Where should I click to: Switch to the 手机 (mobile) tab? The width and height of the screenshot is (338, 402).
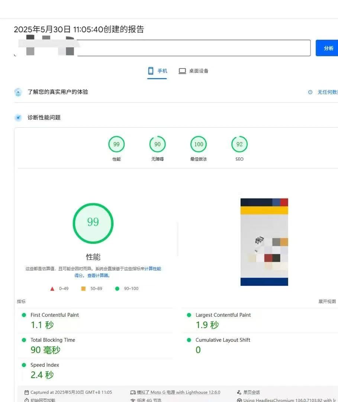(157, 71)
